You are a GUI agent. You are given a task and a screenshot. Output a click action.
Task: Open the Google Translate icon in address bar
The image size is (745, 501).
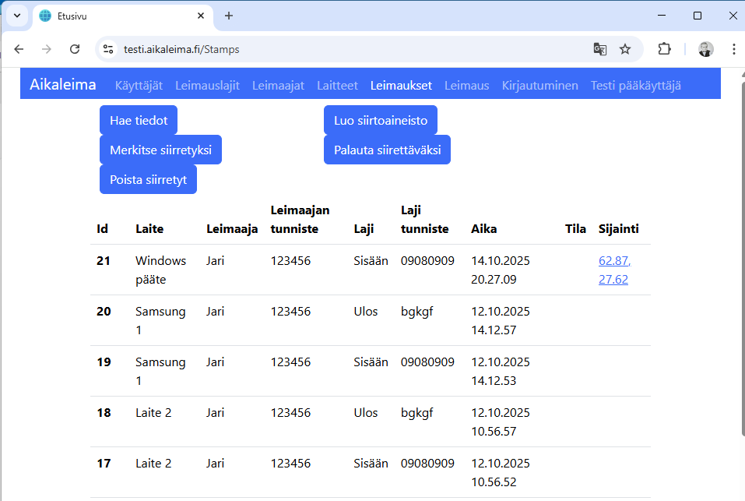599,49
